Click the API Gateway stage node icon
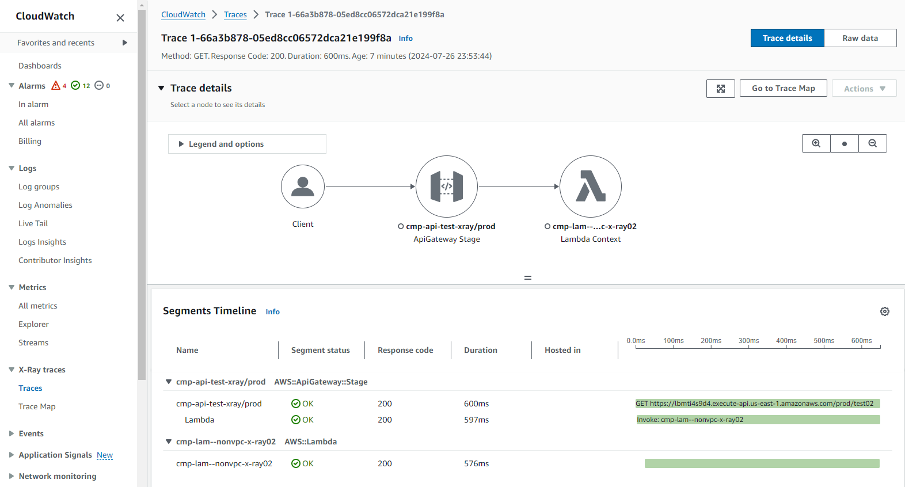 coord(446,187)
